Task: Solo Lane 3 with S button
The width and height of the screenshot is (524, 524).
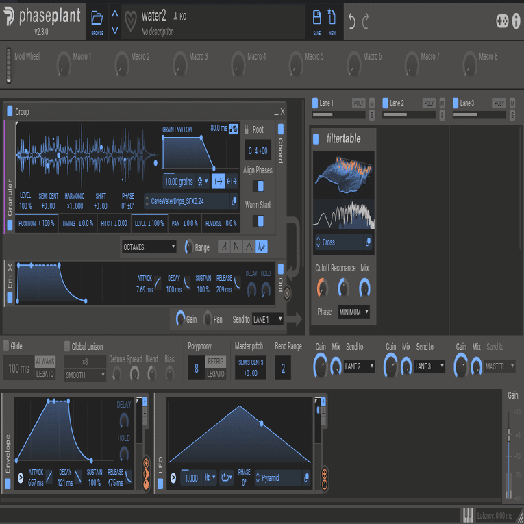Action: [512, 115]
